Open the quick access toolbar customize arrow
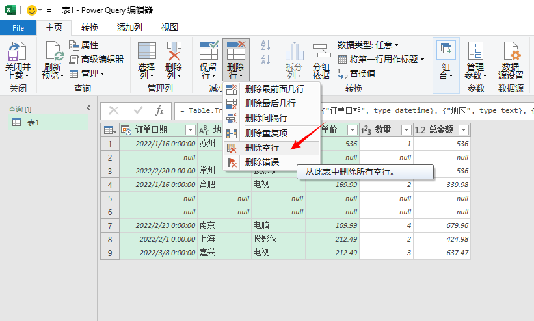Screen dimensions: 534x321 point(49,11)
